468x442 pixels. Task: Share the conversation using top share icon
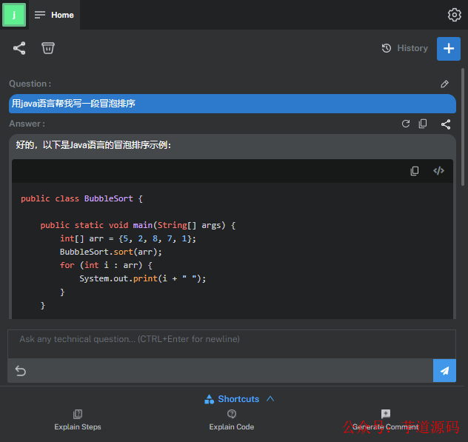[19, 48]
